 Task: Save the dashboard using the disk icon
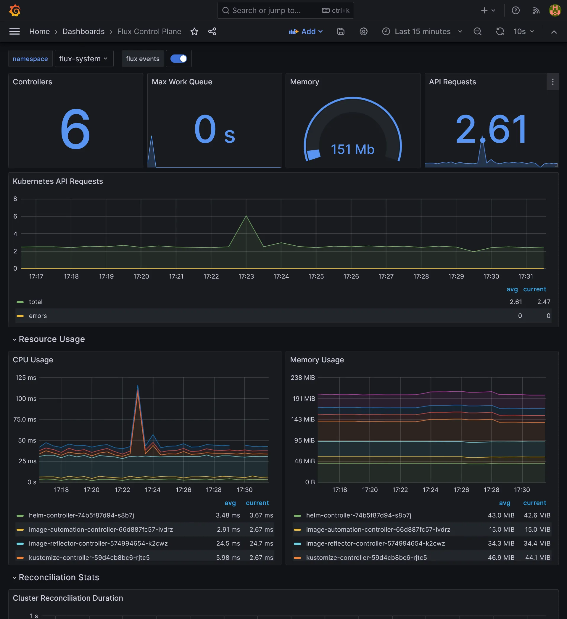click(x=341, y=31)
